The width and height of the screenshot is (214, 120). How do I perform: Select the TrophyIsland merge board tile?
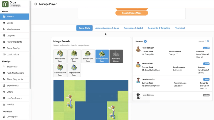(x=74, y=70)
